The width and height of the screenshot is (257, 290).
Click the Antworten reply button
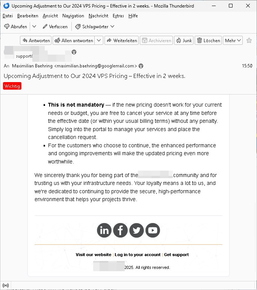click(x=36, y=41)
